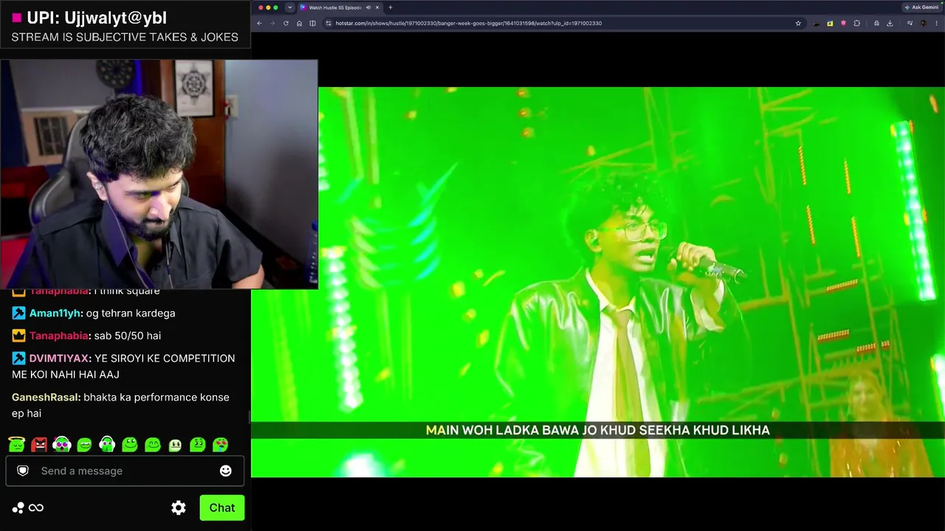945x531 pixels.
Task: Click the pink shield extension icon
Action: coord(843,23)
